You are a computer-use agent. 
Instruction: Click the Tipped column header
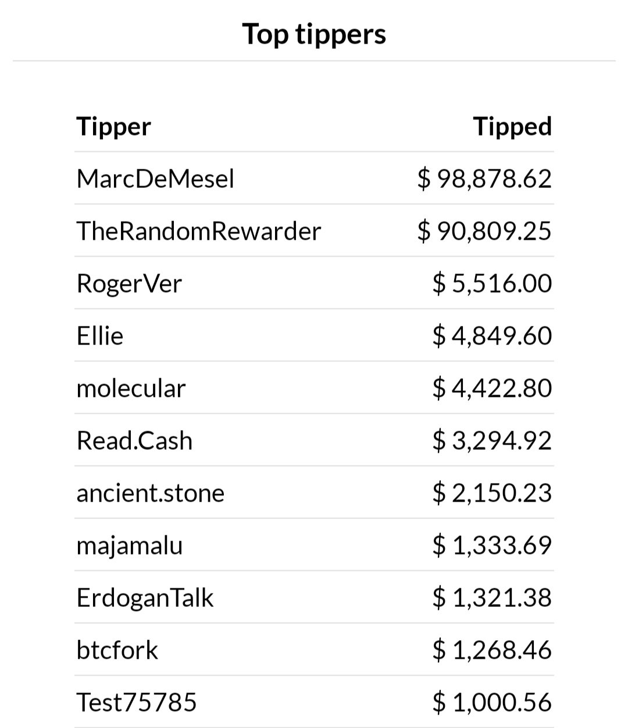click(x=512, y=127)
